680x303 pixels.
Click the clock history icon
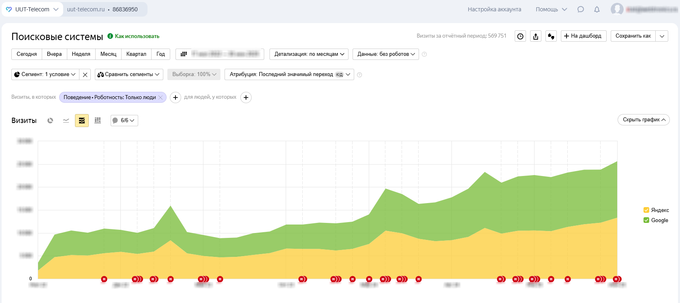pyautogui.click(x=520, y=36)
